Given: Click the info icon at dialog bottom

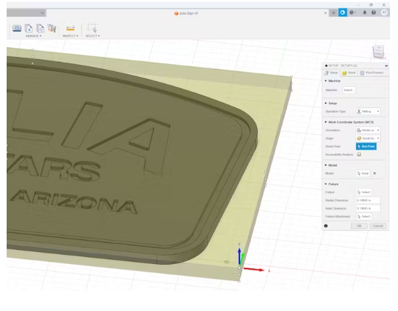Looking at the screenshot, I should click(326, 226).
